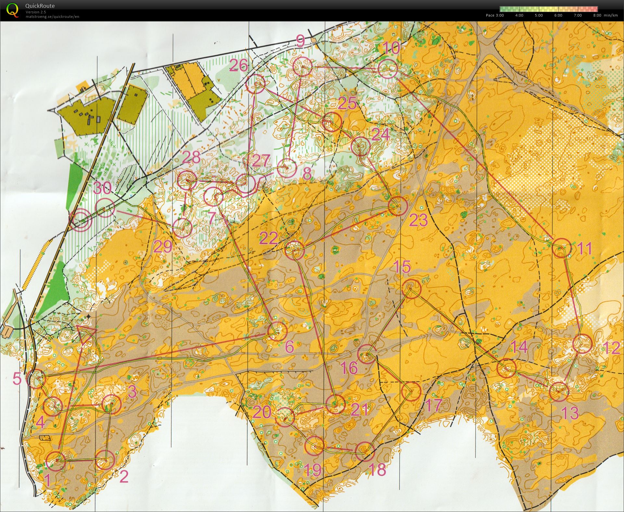
Task: Select control number 23 label
Action: [419, 220]
